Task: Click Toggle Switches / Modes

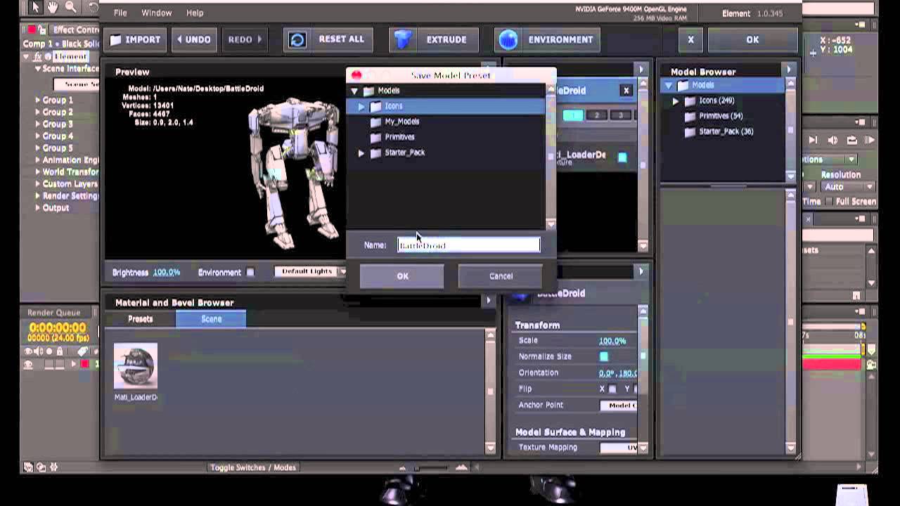Action: [253, 467]
